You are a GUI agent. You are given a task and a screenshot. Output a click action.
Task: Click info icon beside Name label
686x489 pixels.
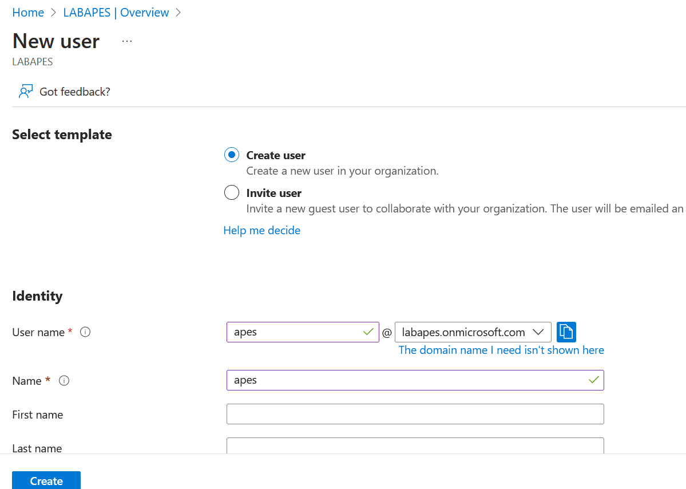tap(64, 381)
